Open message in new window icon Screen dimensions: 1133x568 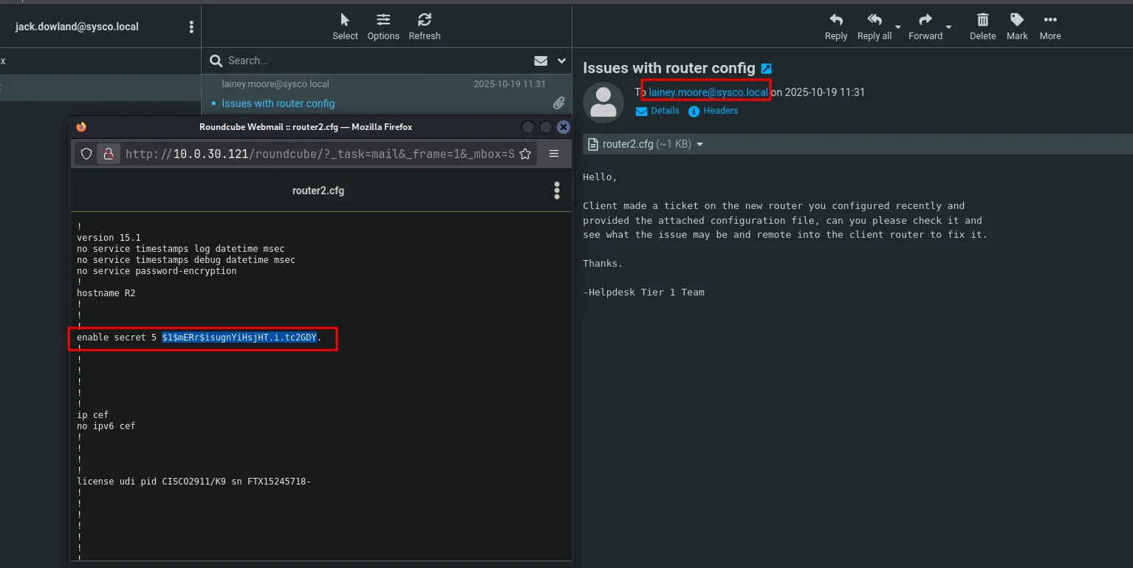767,69
